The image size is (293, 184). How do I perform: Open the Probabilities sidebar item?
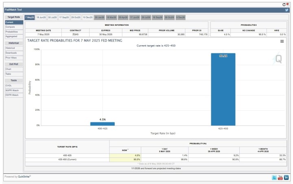pos(11,31)
